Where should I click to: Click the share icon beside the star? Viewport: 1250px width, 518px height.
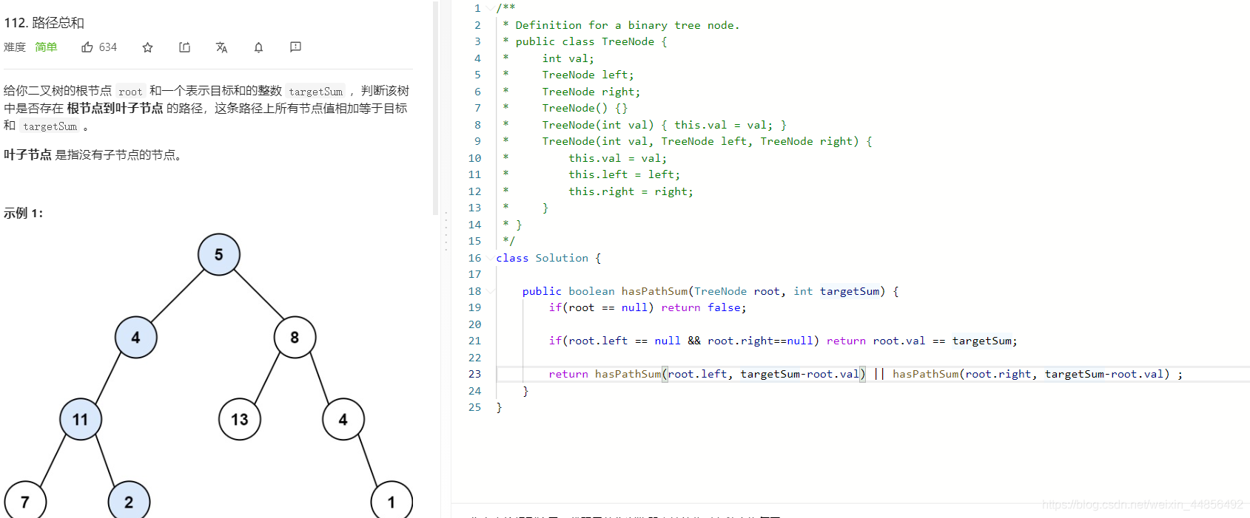(x=185, y=47)
